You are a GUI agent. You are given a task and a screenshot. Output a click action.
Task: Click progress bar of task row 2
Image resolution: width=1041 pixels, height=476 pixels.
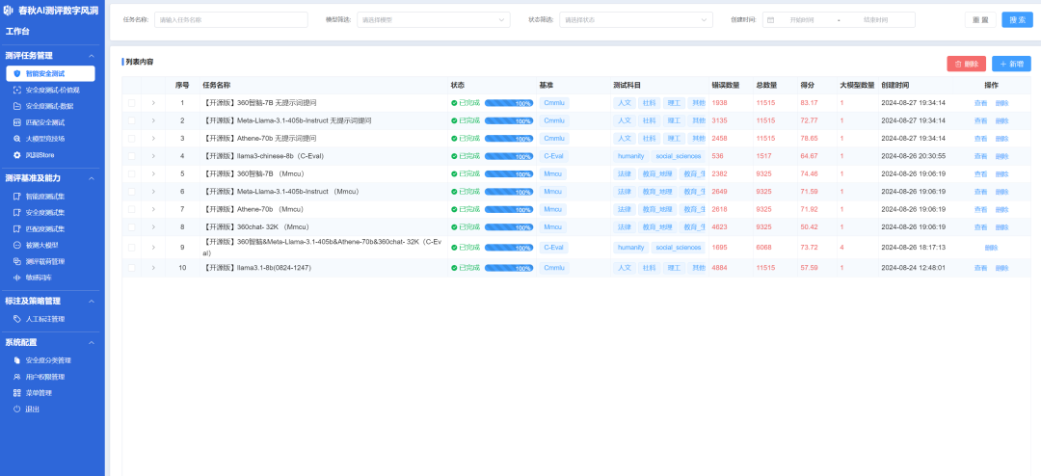coord(509,120)
